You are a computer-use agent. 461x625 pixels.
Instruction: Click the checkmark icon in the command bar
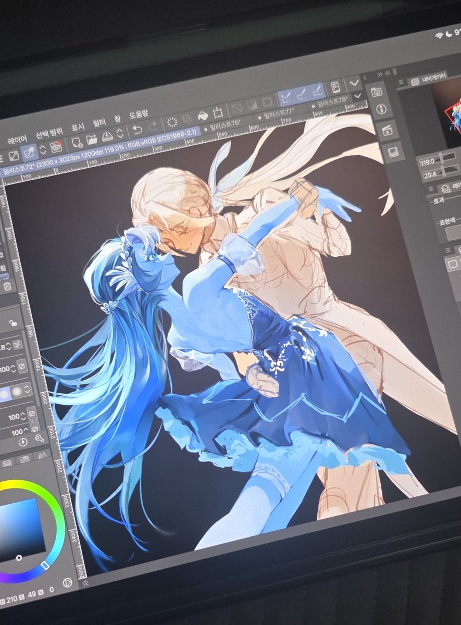355,82
